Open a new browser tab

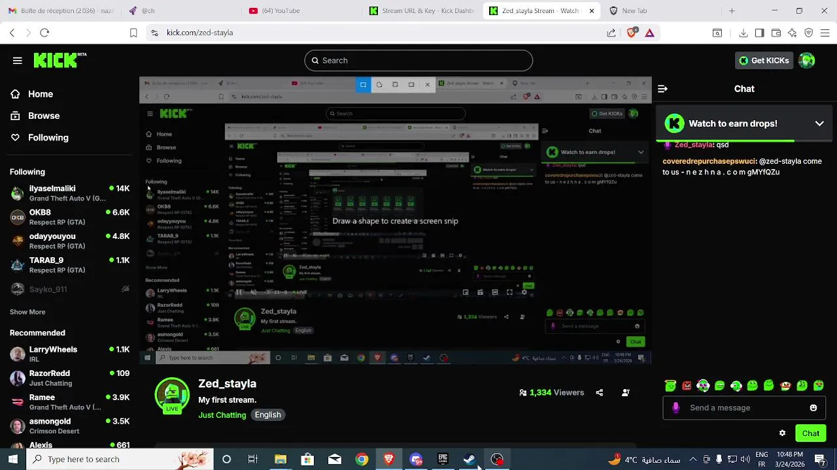point(732,10)
